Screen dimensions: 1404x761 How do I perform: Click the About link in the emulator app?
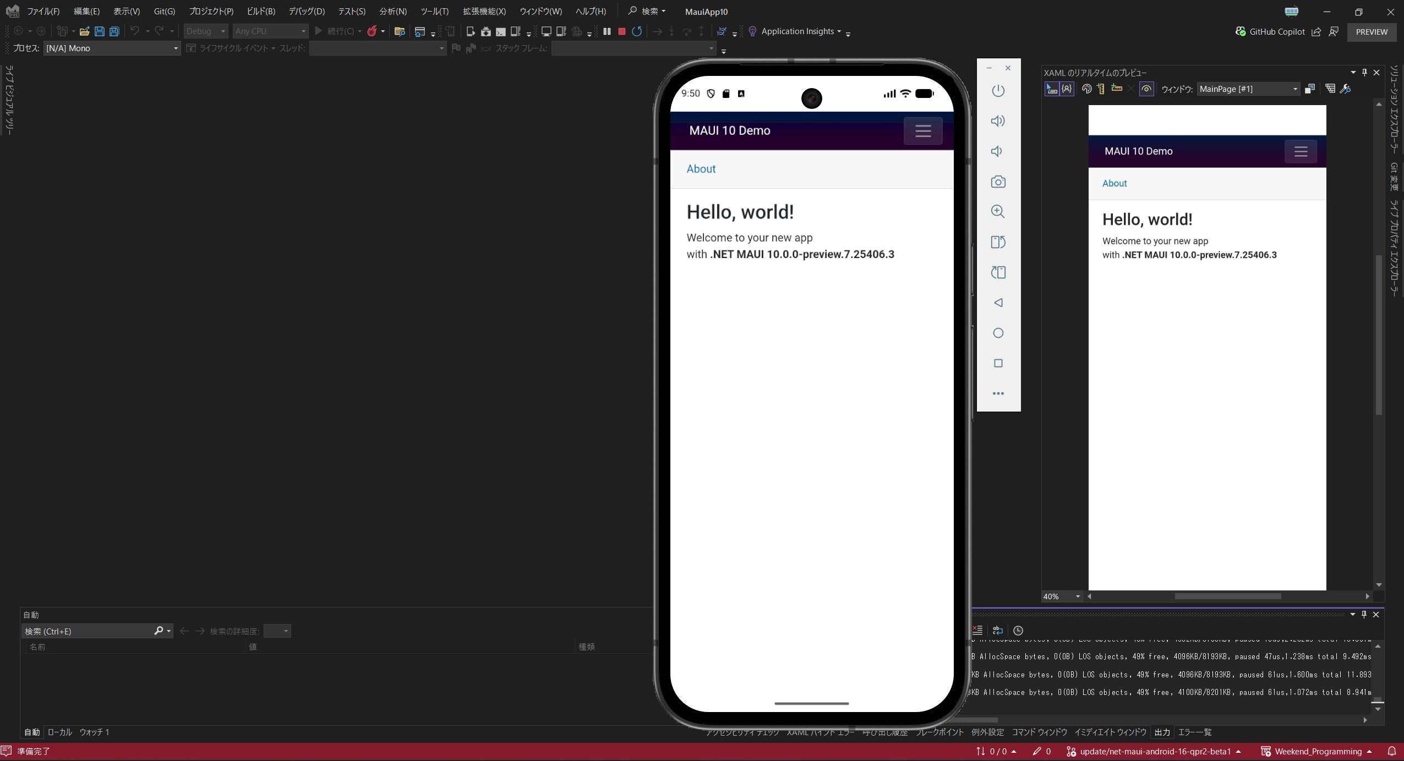(x=701, y=169)
